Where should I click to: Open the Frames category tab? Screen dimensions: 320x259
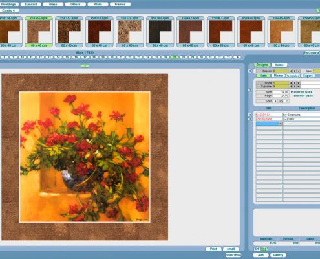tap(120, 5)
